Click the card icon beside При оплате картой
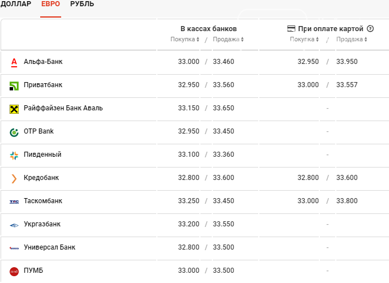This screenshot has height=283, width=389. pos(291,29)
